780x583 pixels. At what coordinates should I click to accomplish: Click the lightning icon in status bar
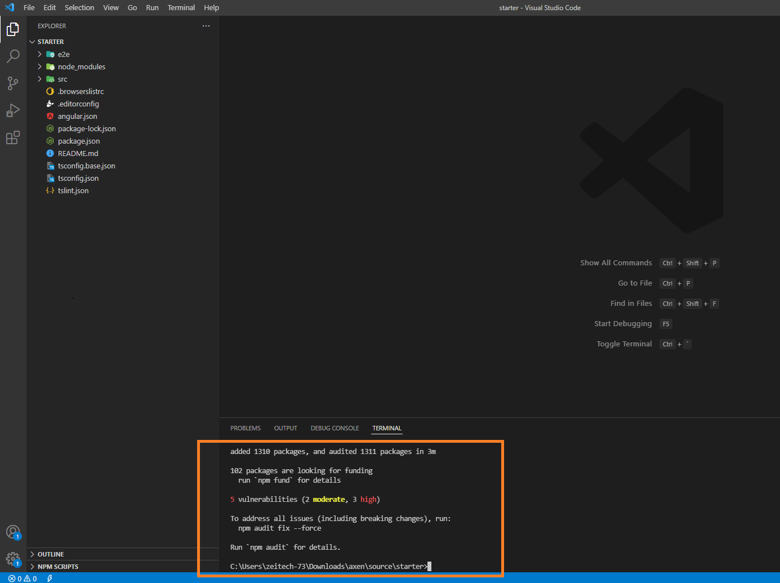(50, 578)
